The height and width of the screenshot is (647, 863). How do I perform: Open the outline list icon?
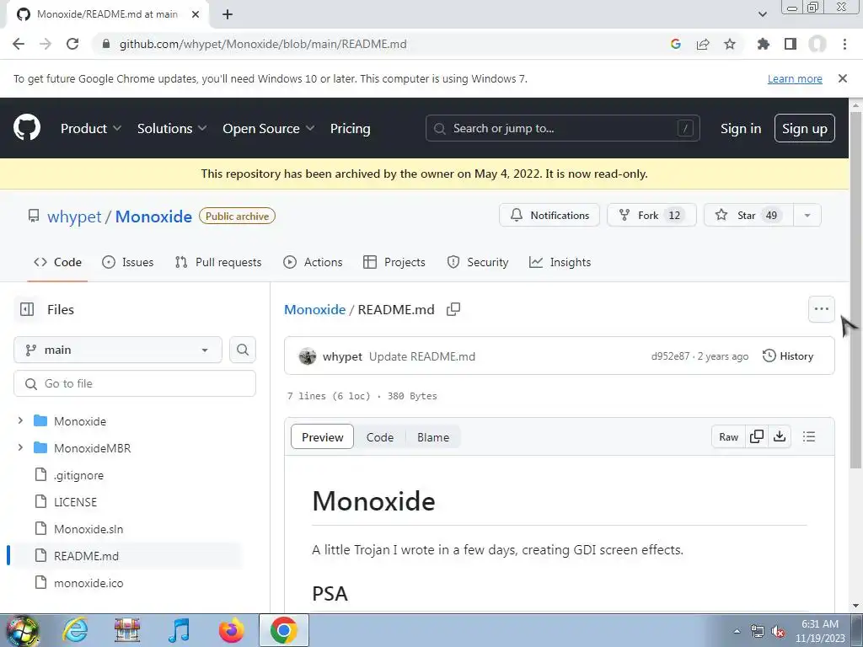tap(809, 437)
